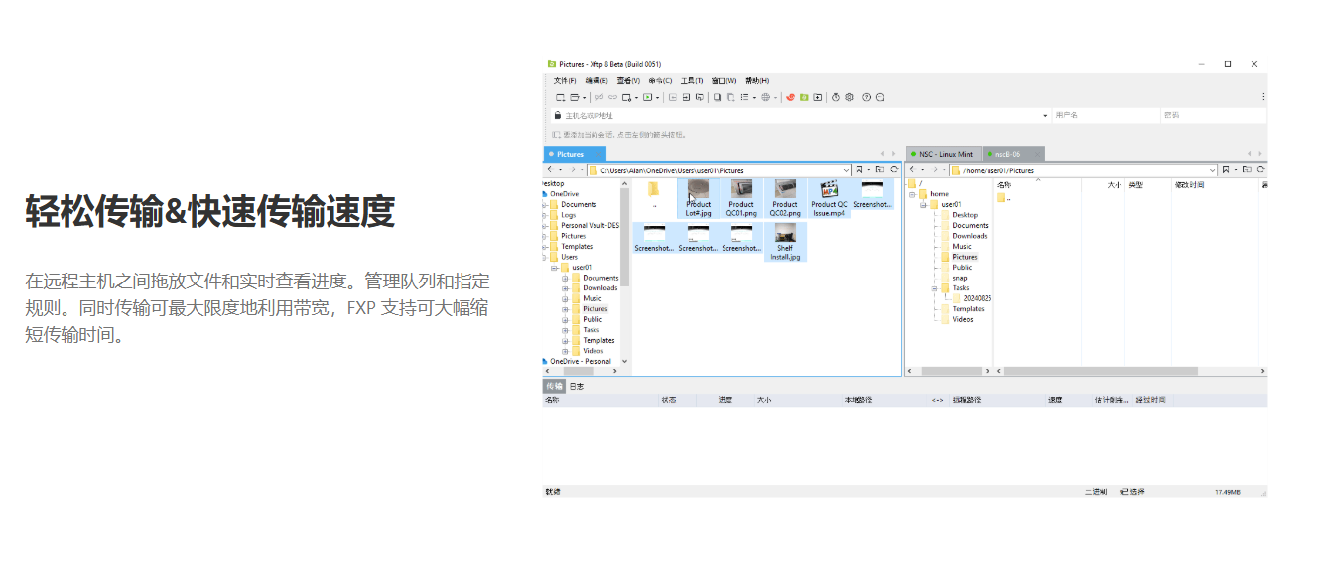Select Product QC01.png thumbnail
Screen dimensions: 1319x564
click(741, 197)
